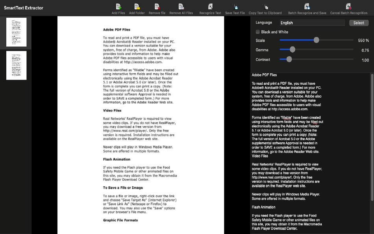This screenshot has height=234, width=374.
Task: Click the 550 % scale value
Action: click(x=363, y=41)
